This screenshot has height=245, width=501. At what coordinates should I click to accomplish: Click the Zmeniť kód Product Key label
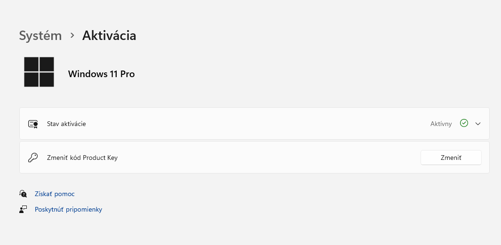click(82, 158)
